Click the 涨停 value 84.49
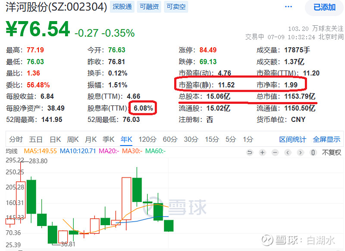The image size is (345, 251). point(208,50)
